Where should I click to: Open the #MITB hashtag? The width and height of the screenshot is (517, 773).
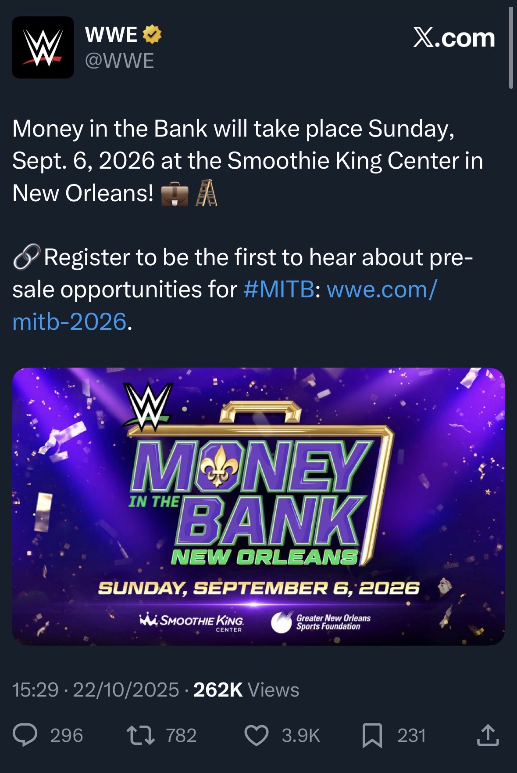278,289
